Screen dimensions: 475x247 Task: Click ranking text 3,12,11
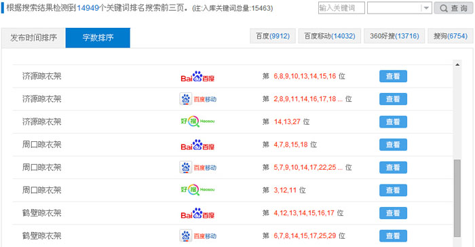click(x=285, y=190)
